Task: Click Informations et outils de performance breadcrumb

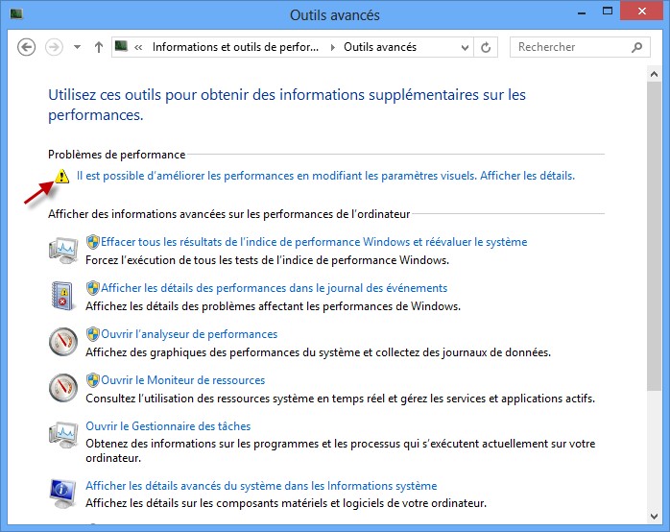Action: coord(237,47)
